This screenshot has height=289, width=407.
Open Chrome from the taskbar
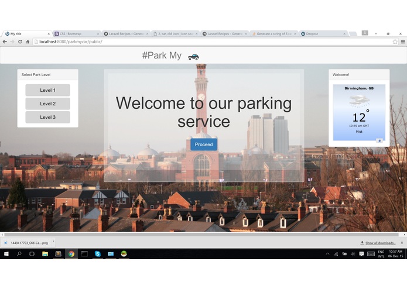tap(71, 254)
